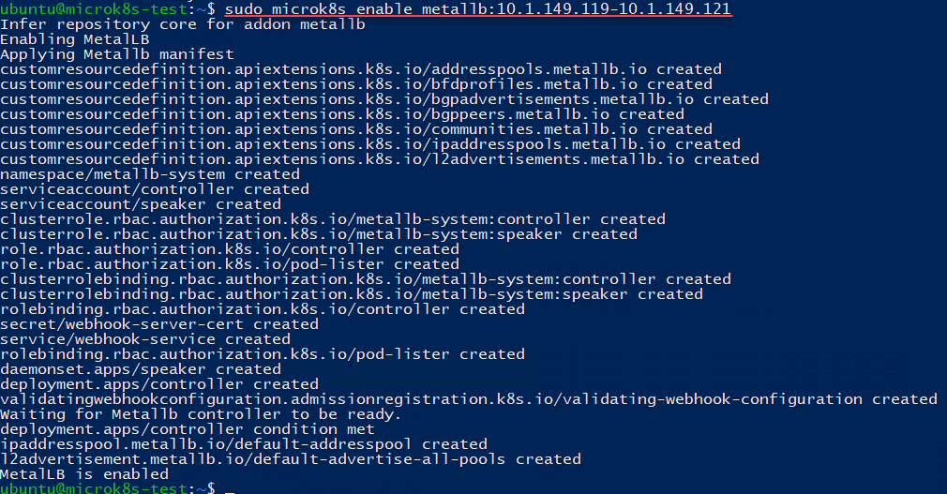Click the 'Enabling MetalLB' line
The width and height of the screenshot is (947, 494).
click(75, 39)
